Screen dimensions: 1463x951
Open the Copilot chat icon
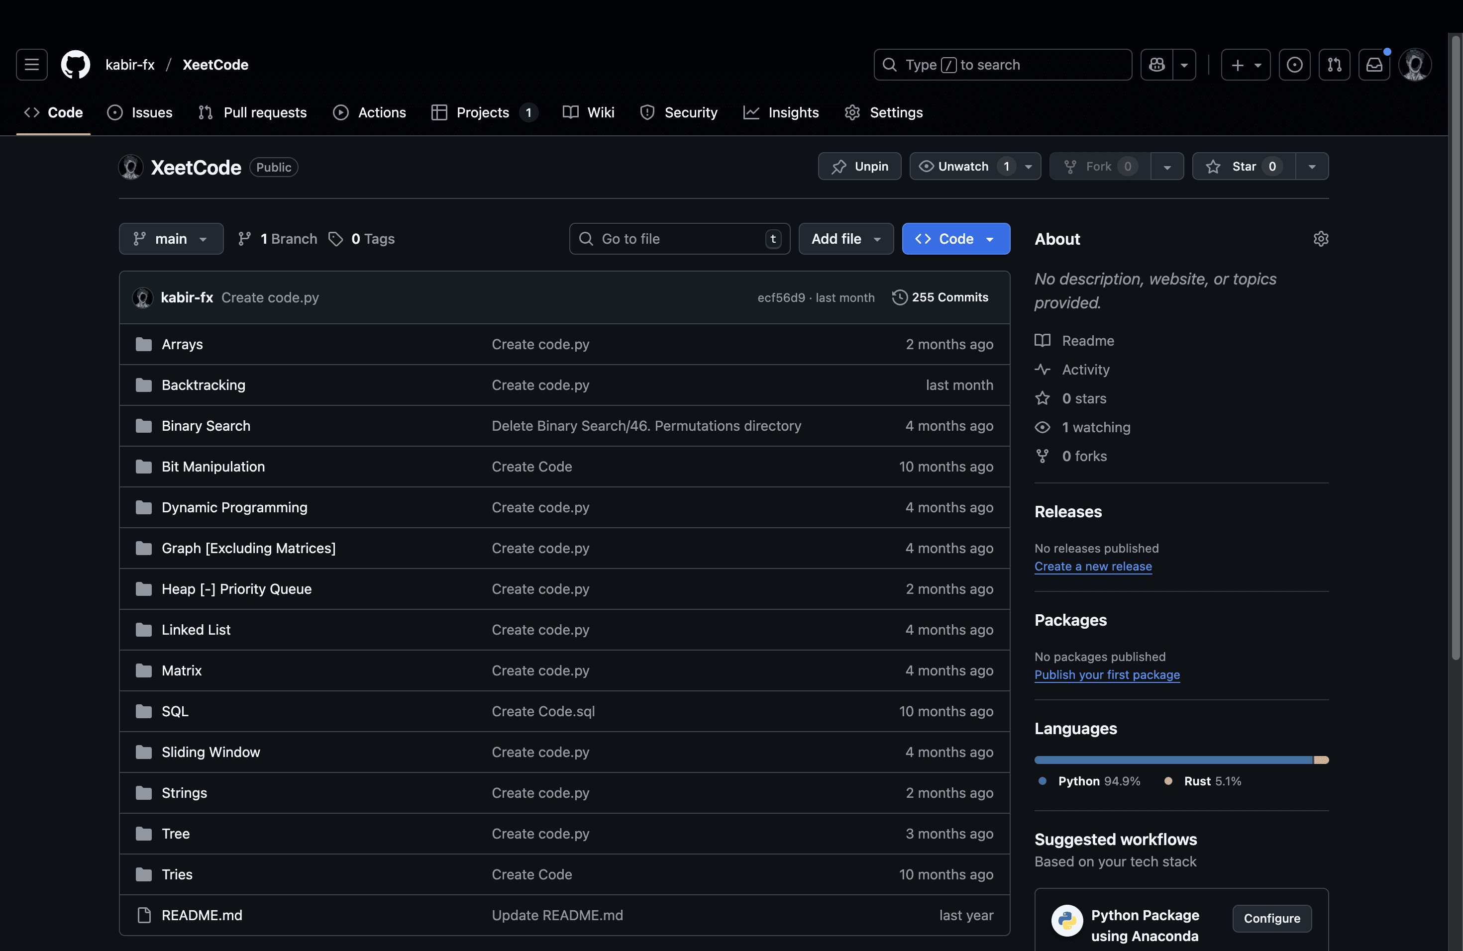tap(1156, 65)
